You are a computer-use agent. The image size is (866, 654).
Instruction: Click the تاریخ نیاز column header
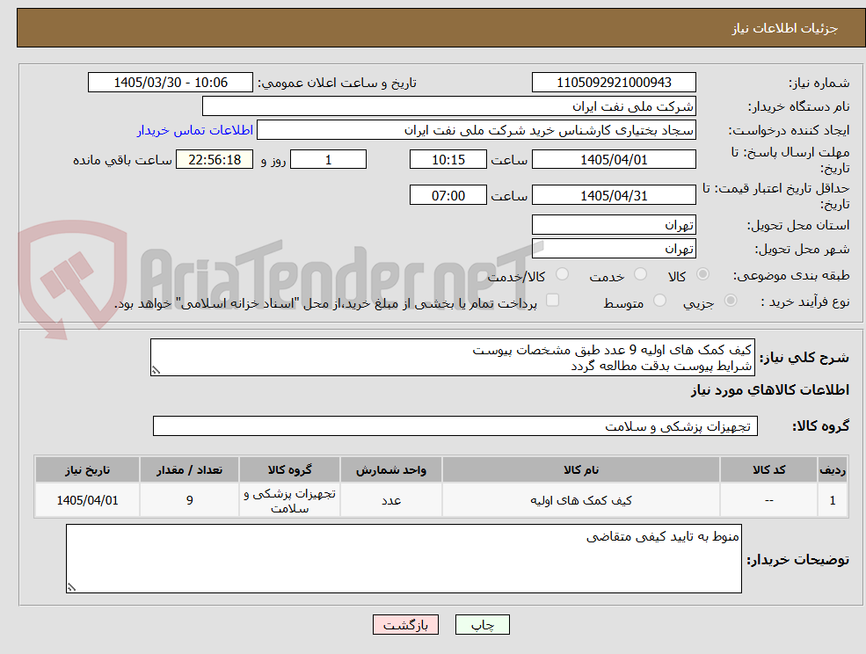click(87, 469)
